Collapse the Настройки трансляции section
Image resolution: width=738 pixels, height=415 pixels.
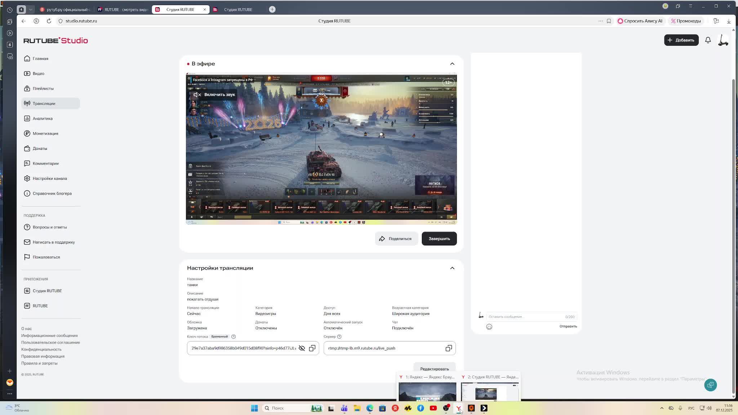point(452,268)
